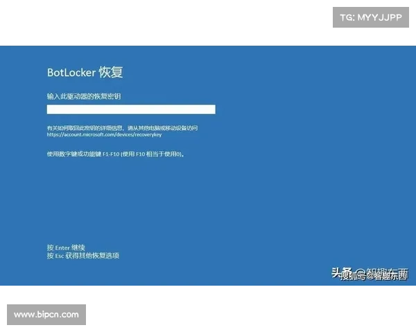Click the recovery key input field
This screenshot has width=416, height=332.
coord(131,109)
